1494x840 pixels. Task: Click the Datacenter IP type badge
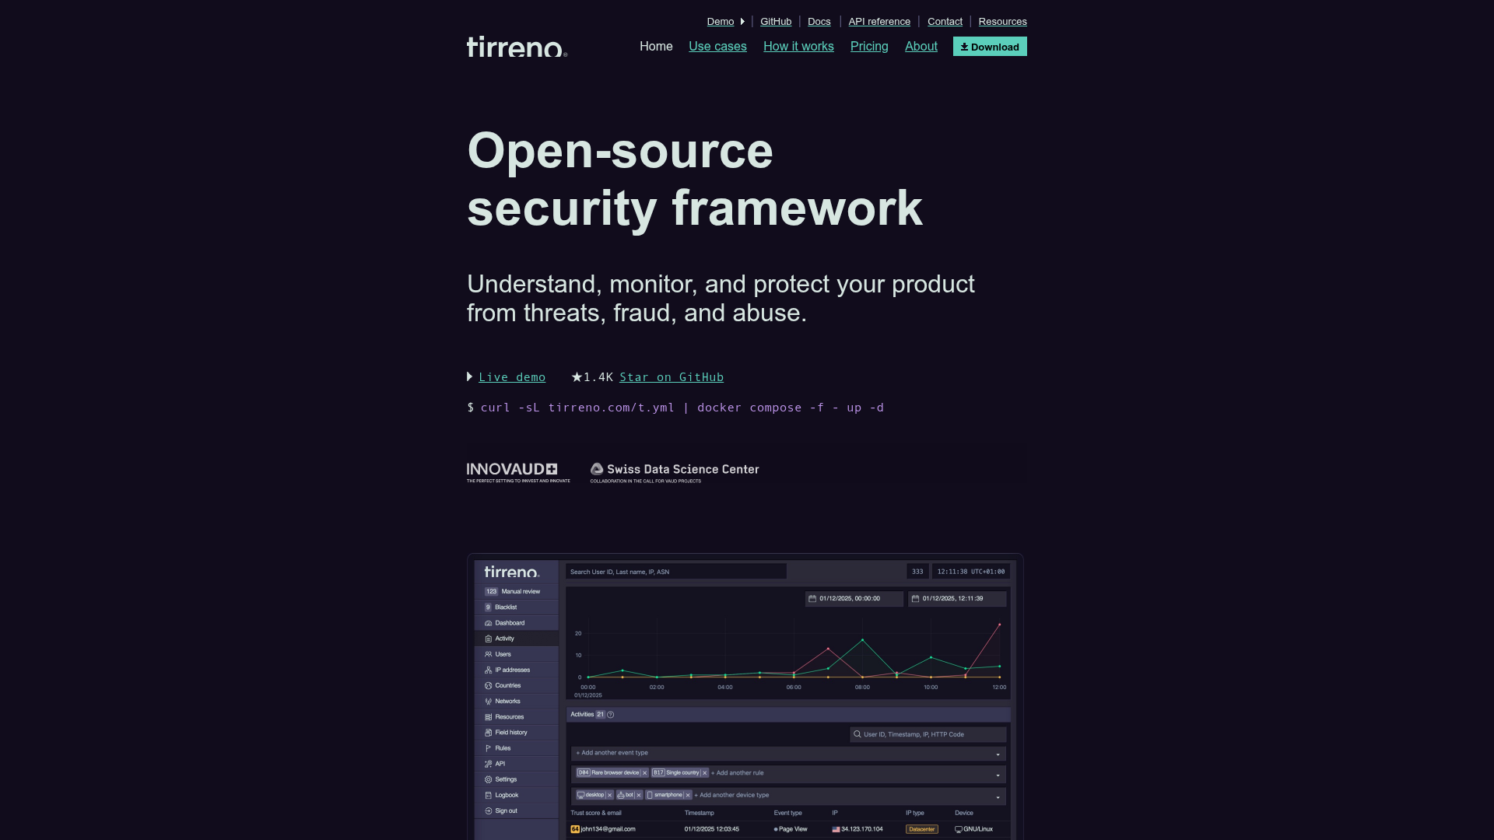[x=922, y=829]
